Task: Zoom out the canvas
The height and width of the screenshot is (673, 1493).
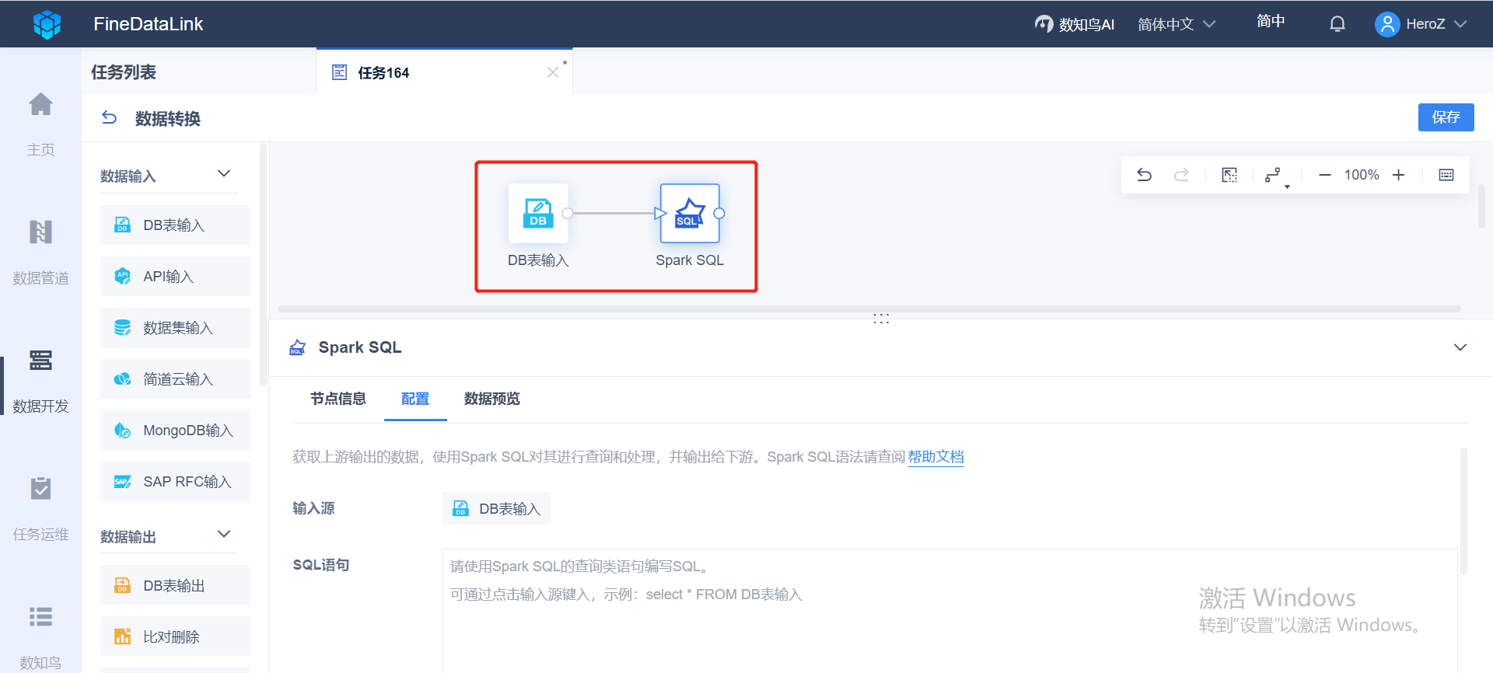Action: [1324, 175]
